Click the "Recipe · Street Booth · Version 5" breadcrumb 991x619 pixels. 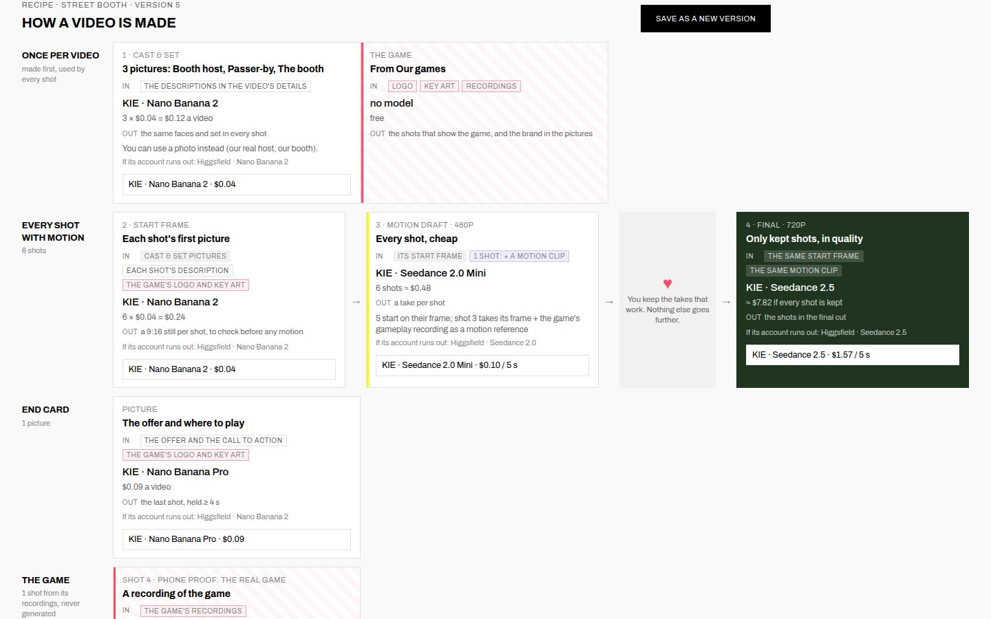pos(101,5)
